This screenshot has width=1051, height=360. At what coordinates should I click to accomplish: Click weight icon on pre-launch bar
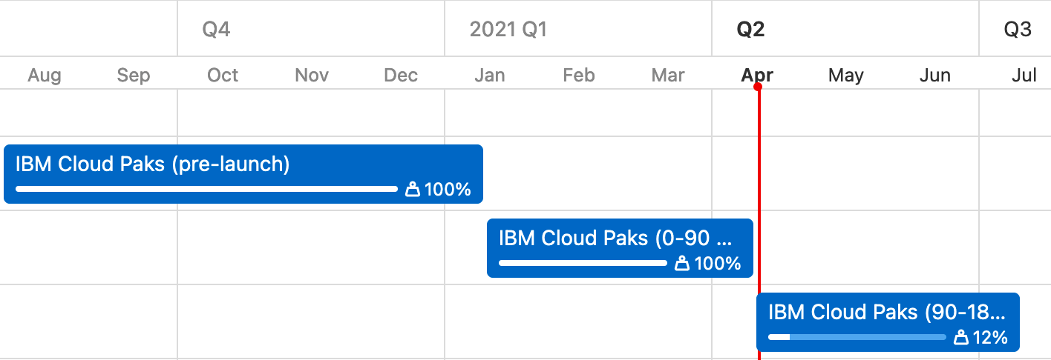[x=413, y=190]
